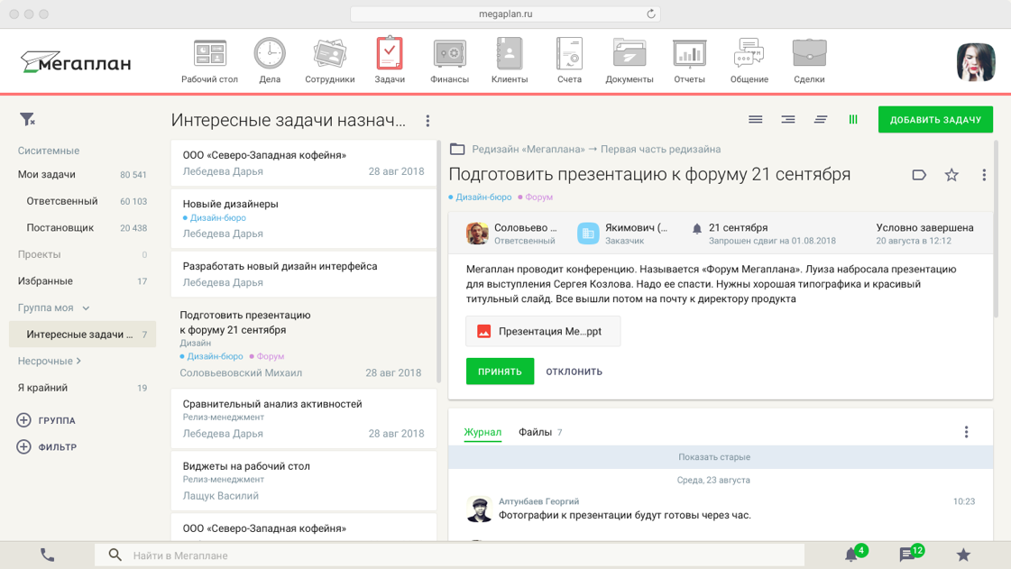The image size is (1011, 569).
Task: Select Проекты filter
Action: point(83,254)
